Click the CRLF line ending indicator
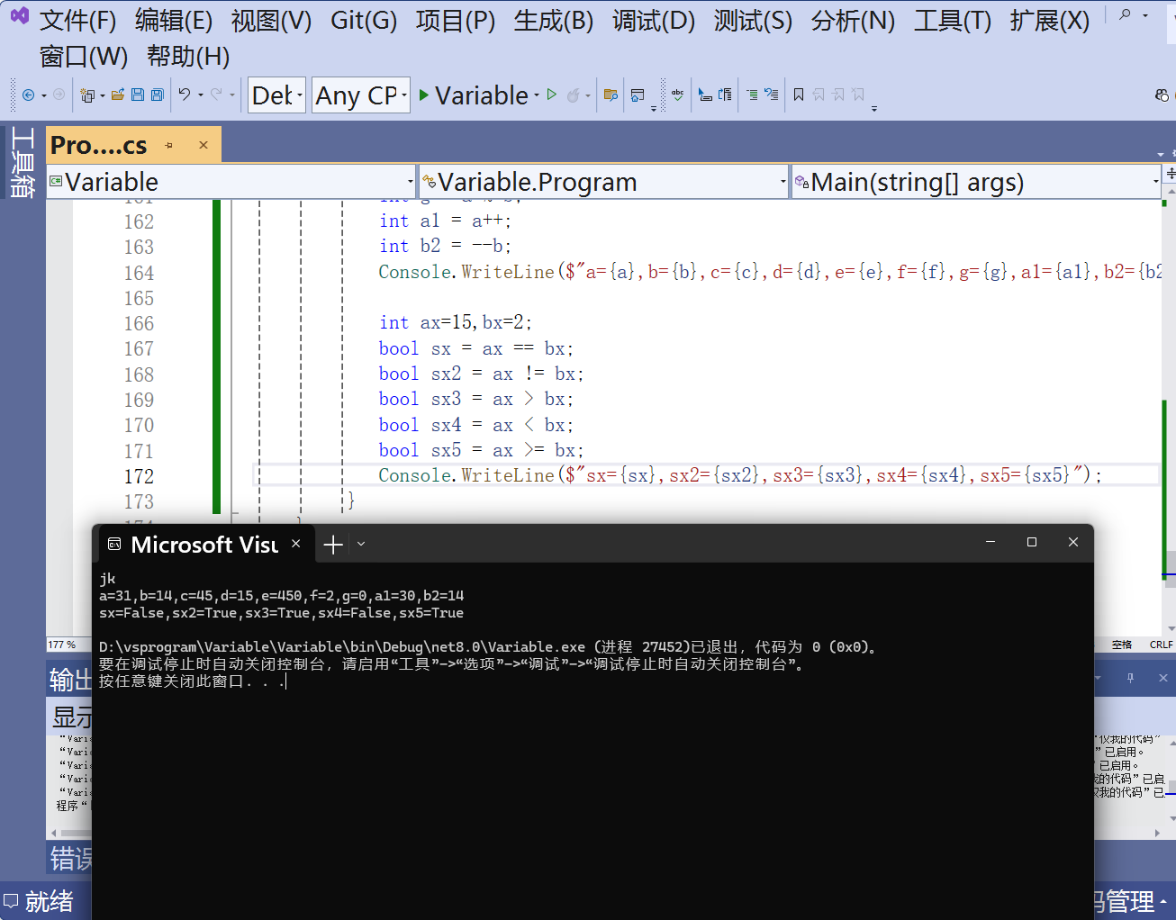The width and height of the screenshot is (1176, 920). click(x=1161, y=645)
